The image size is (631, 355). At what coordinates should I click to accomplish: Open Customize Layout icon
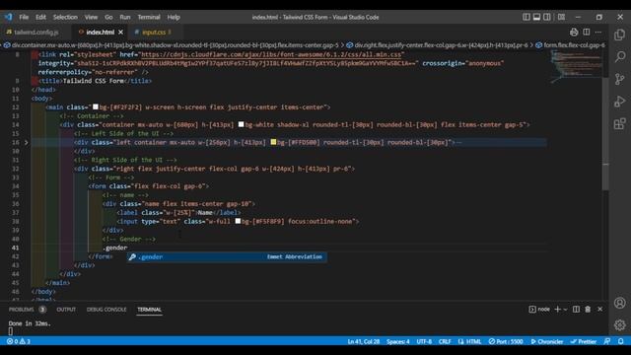pyautogui.click(x=561, y=17)
